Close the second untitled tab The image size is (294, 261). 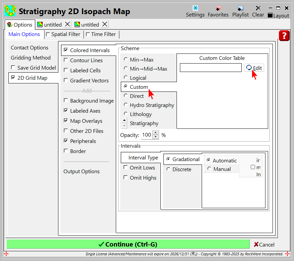[x=105, y=24]
